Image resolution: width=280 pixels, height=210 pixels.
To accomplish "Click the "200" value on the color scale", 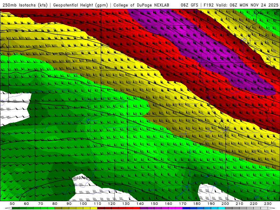I will (225, 204).
